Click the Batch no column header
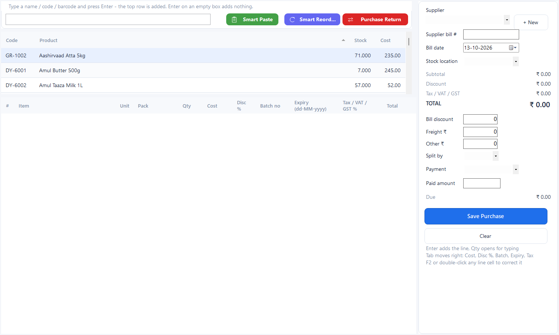Screen dimensions: 559x335 pos(270,106)
